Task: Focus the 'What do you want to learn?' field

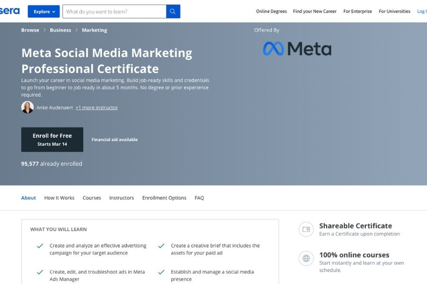Action: pyautogui.click(x=114, y=11)
